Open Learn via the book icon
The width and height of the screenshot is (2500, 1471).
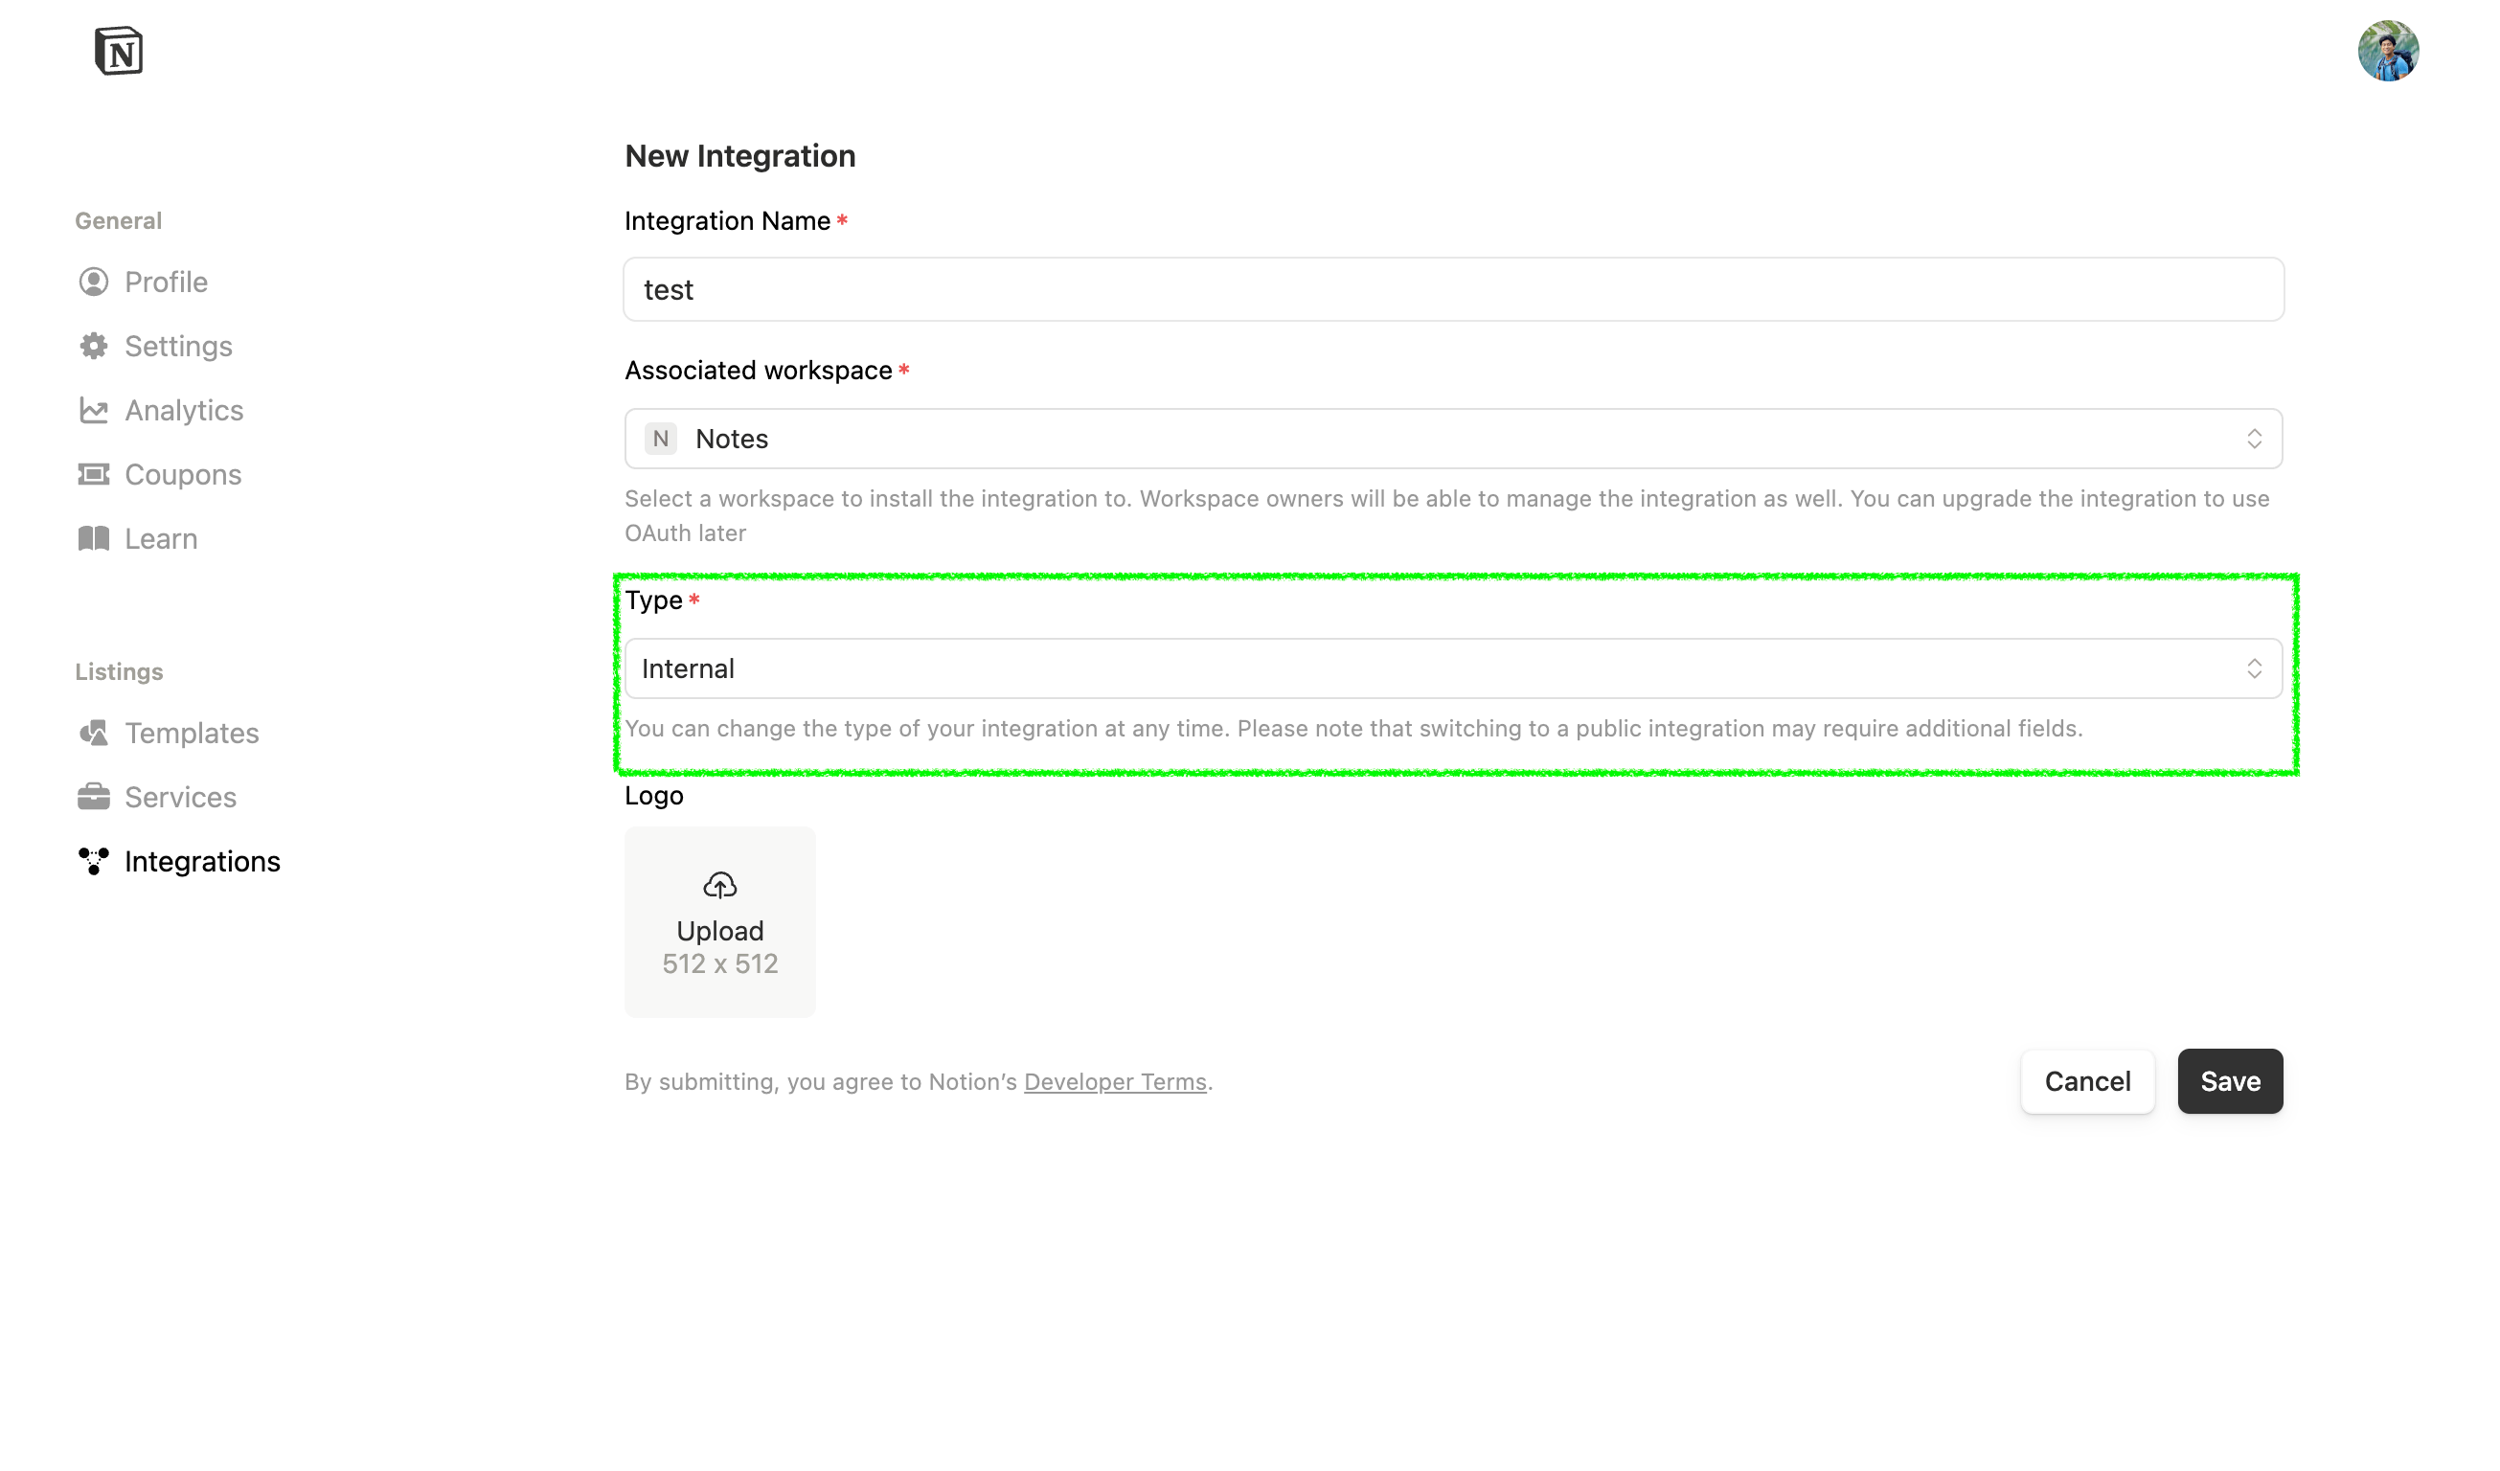92,537
